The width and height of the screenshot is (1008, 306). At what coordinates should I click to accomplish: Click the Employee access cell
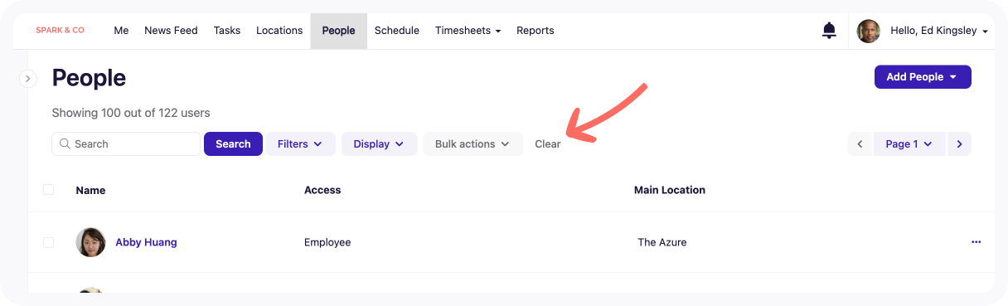click(327, 242)
